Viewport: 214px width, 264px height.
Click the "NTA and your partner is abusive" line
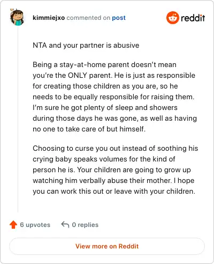[x=86, y=46]
